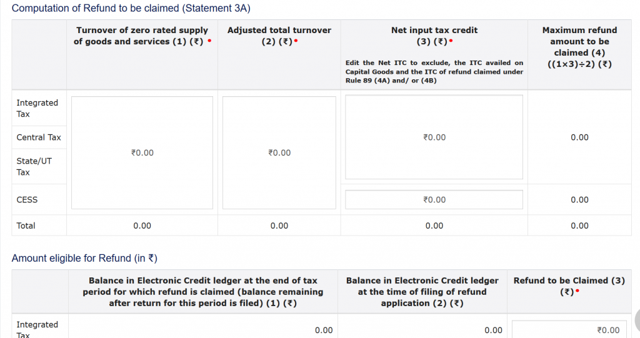Click the 'State/UT Tax' row label
This screenshot has height=338, width=640.
34,167
